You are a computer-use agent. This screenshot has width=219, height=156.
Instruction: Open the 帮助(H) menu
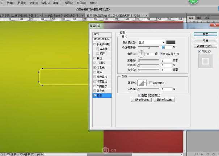tap(94, 3)
